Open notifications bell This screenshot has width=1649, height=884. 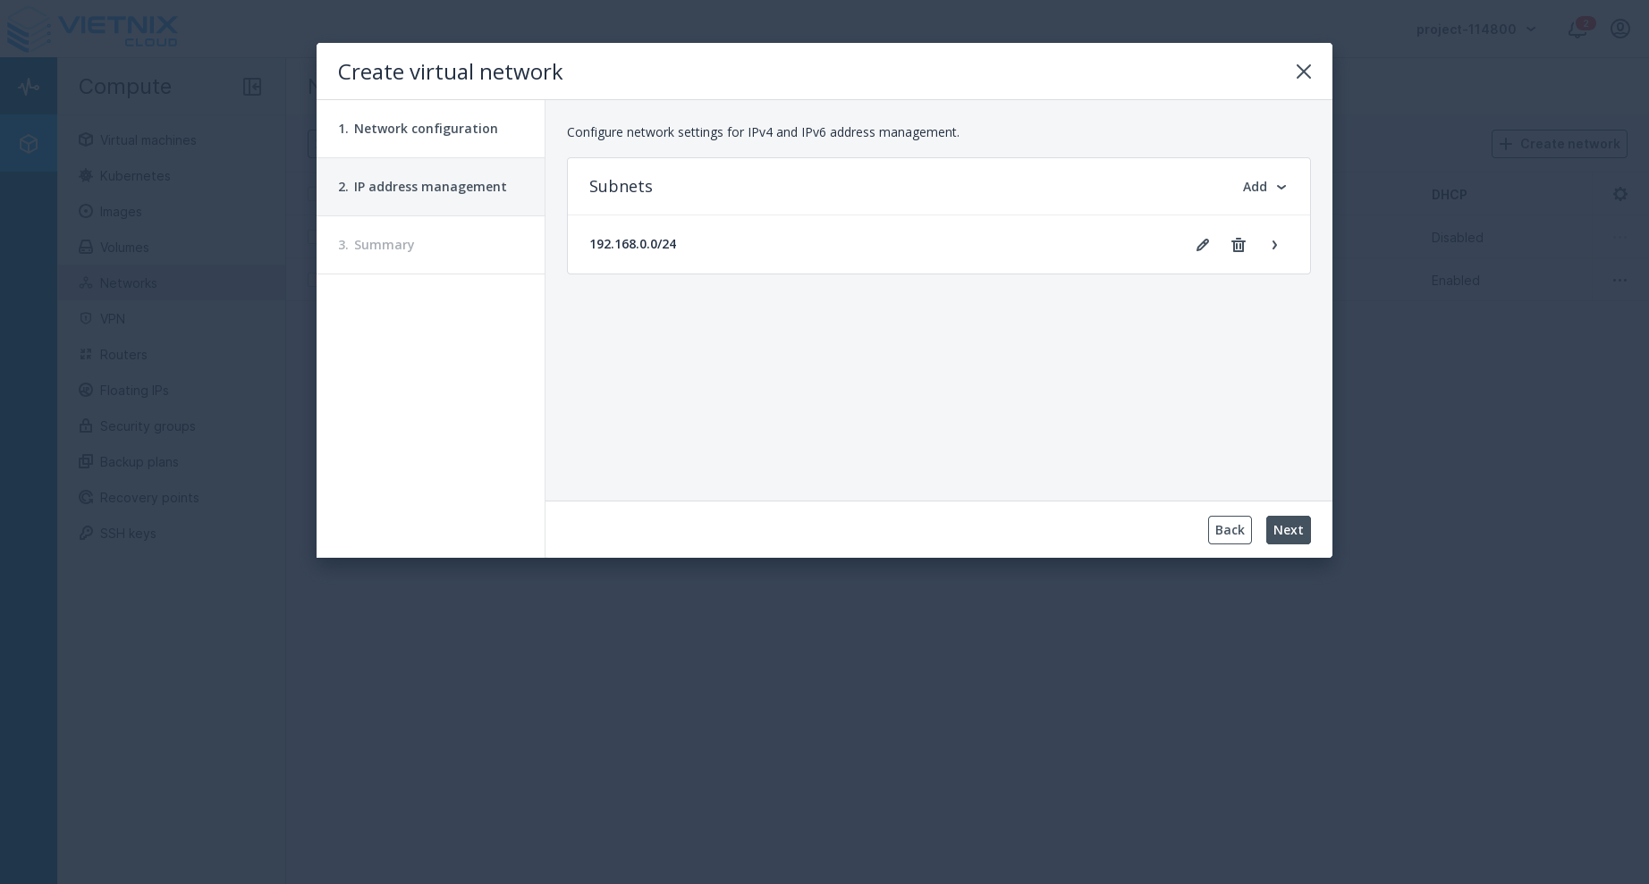click(x=1577, y=29)
